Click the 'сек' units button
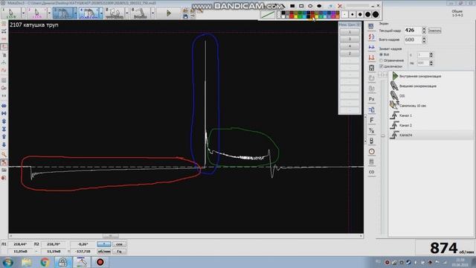476x268 pixels. point(119,244)
